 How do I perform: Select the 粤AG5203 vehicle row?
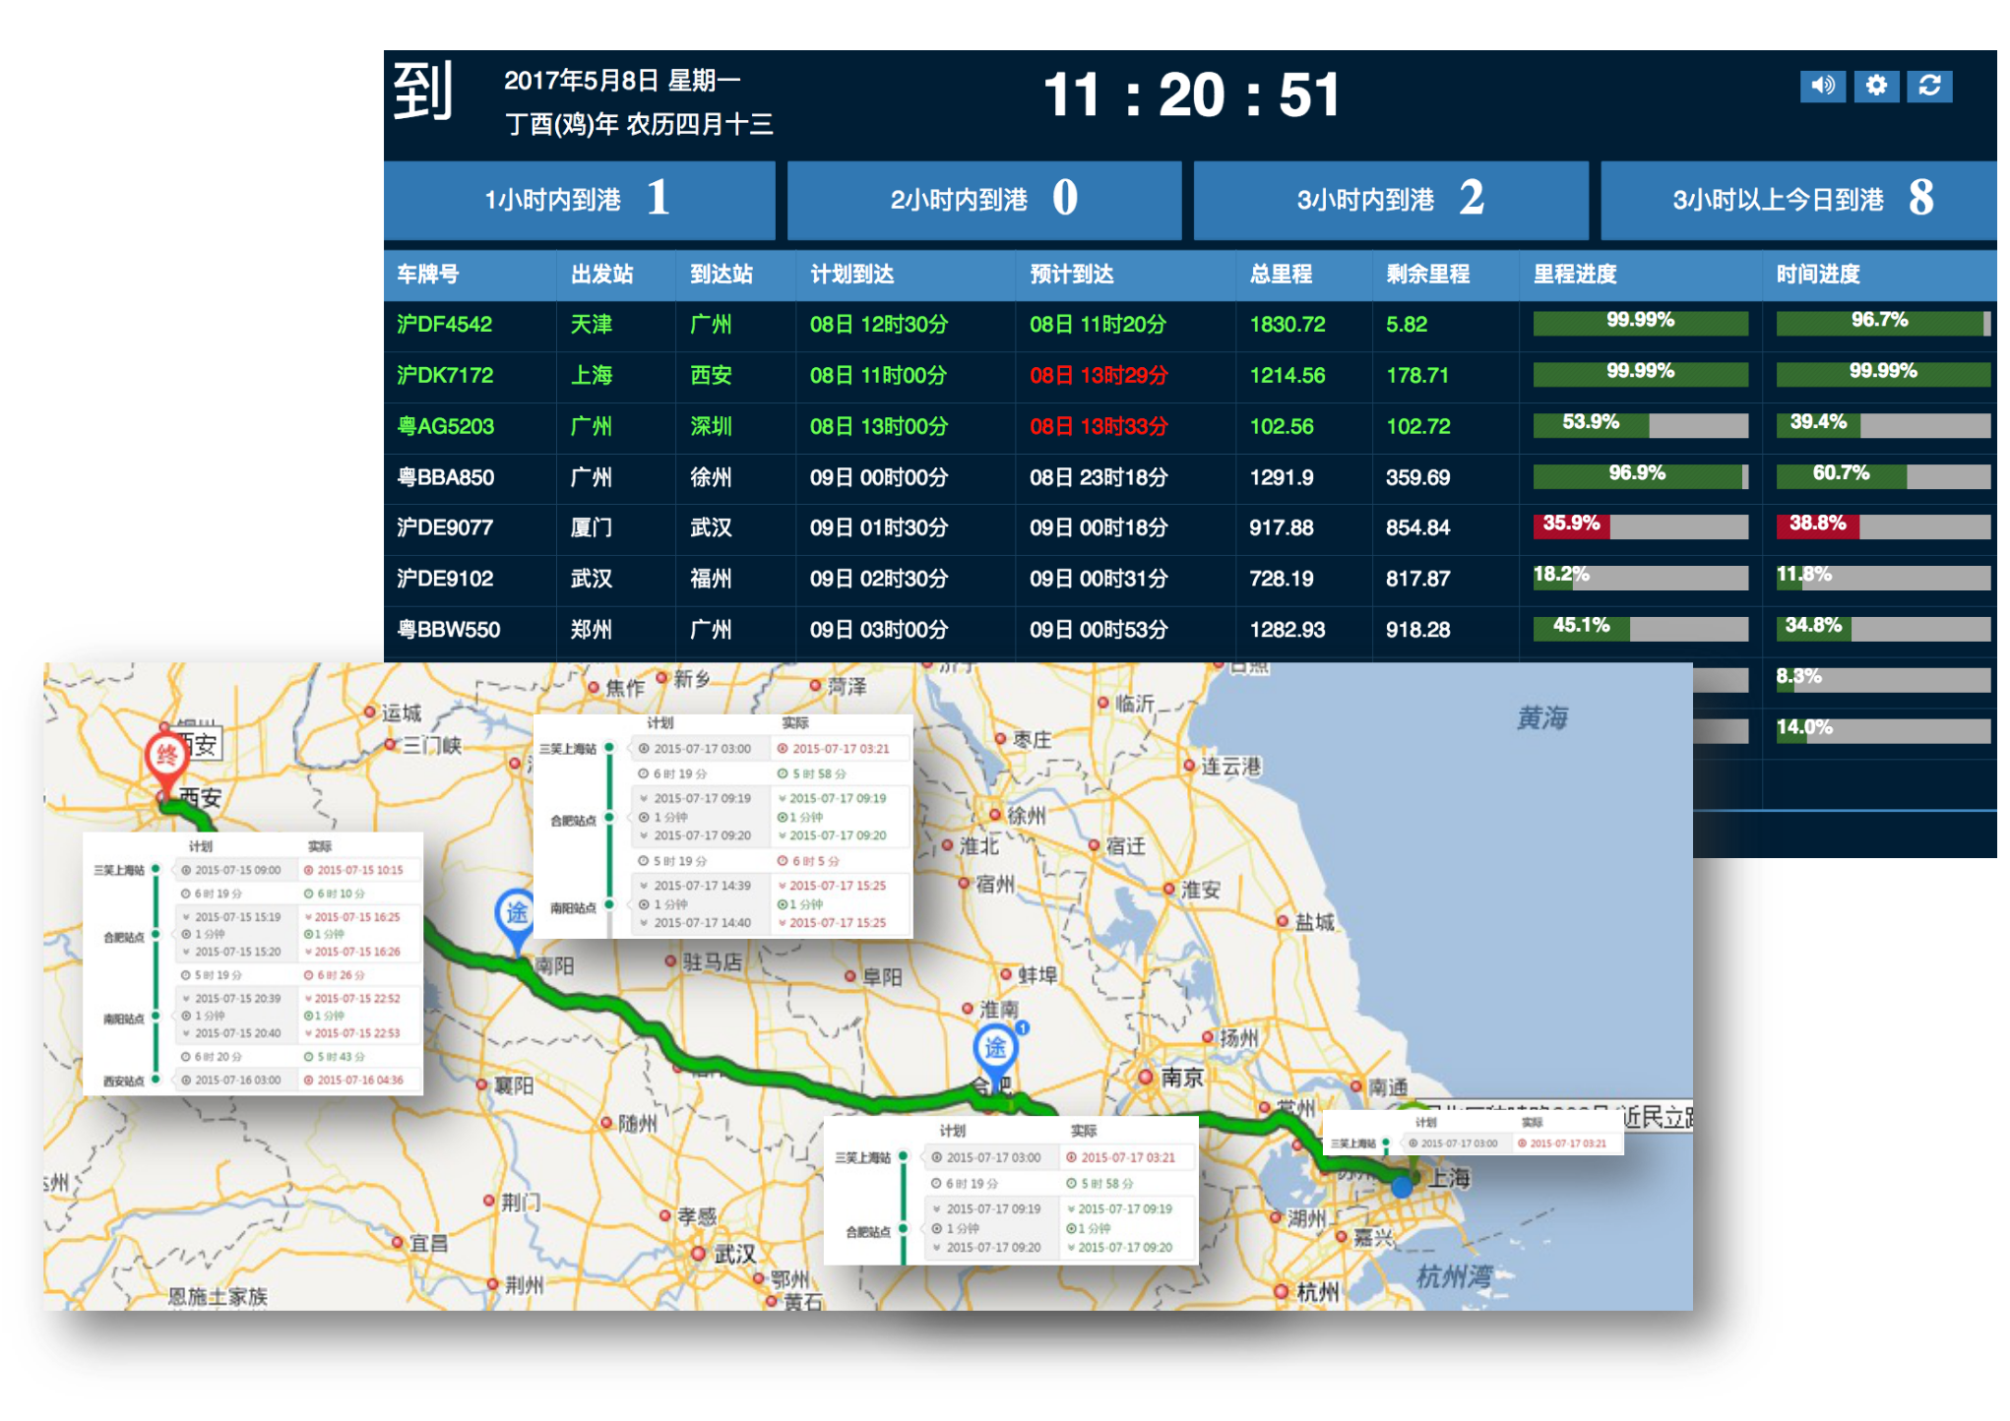point(446,427)
